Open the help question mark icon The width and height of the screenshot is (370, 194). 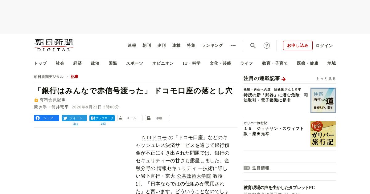coord(267,46)
